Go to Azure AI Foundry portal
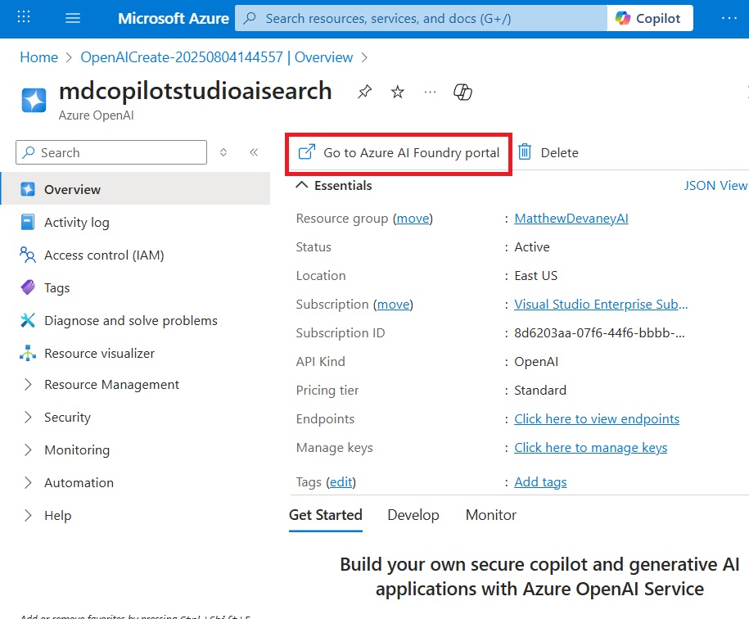Image resolution: width=749 pixels, height=619 pixels. (x=399, y=153)
